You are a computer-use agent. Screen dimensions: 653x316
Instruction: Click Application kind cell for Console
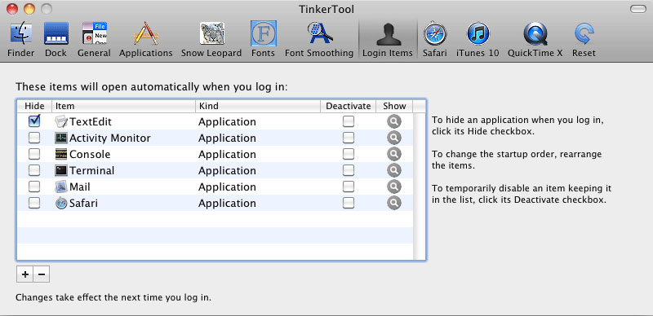(227, 154)
